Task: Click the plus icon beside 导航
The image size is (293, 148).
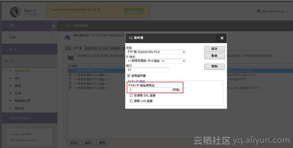Action: click(53, 26)
